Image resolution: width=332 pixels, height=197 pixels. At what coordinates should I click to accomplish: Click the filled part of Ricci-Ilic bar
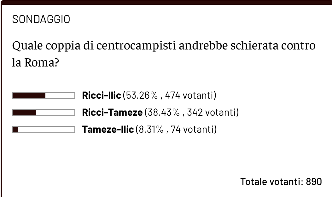[x=29, y=96]
